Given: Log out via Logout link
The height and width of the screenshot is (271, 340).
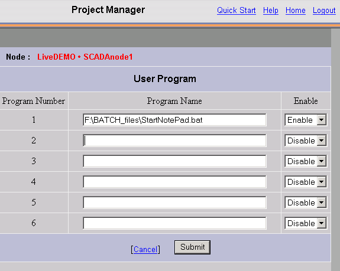Looking at the screenshot, I should click(324, 11).
